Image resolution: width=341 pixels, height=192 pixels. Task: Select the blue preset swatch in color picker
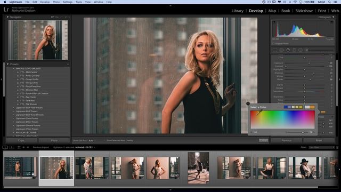[286, 107]
